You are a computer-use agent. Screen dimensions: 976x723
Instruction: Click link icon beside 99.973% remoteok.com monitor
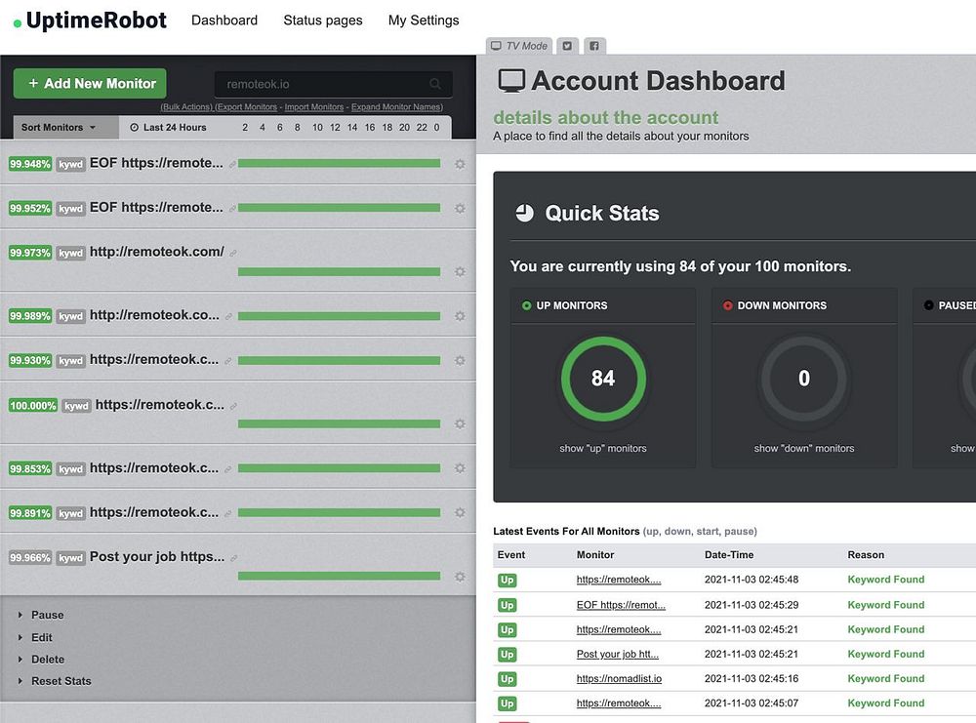(x=233, y=254)
